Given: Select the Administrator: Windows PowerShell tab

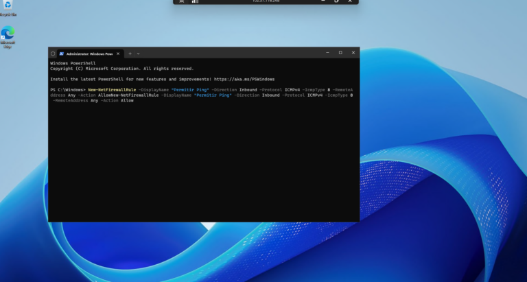Looking at the screenshot, I should [x=90, y=54].
